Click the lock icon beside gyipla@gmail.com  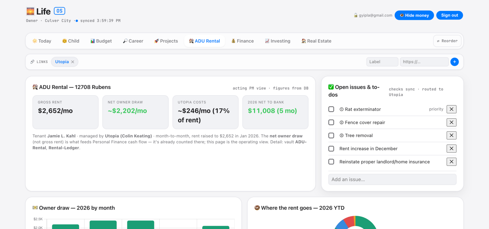356,15
